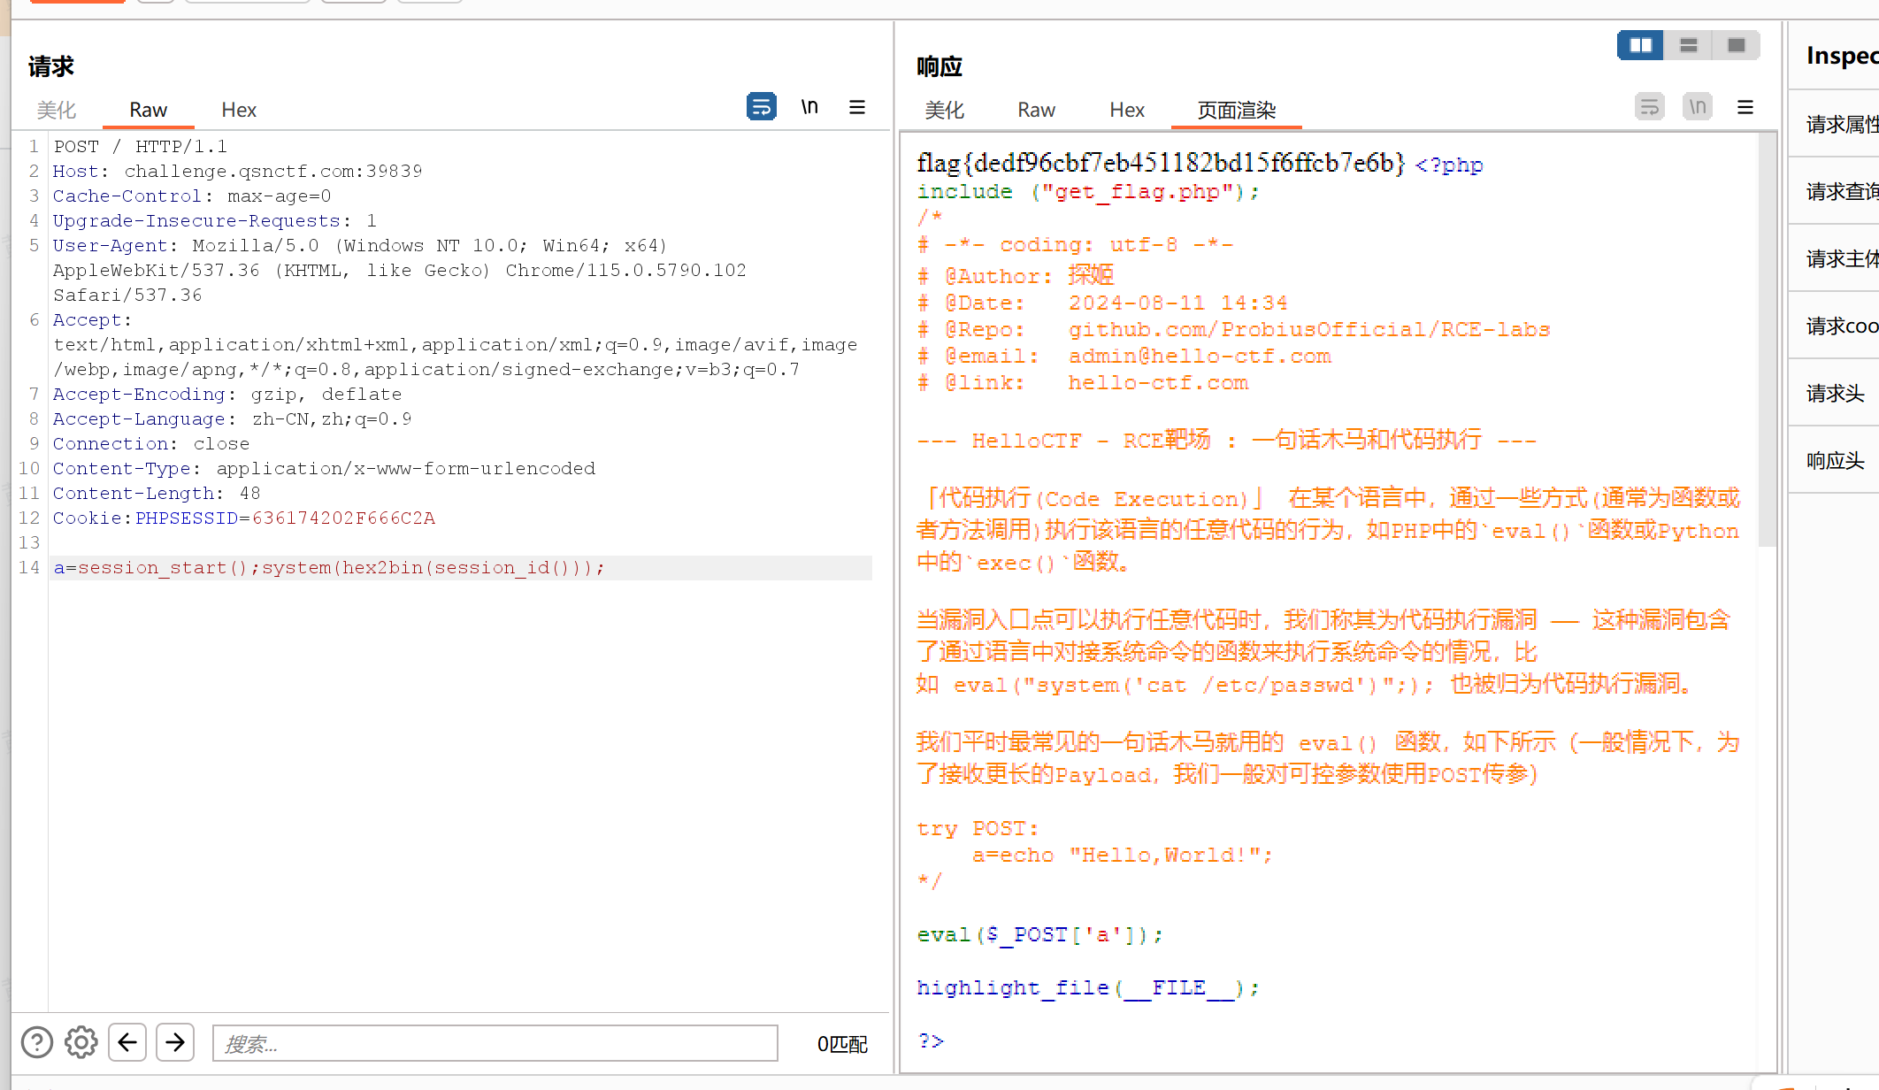Image resolution: width=1879 pixels, height=1090 pixels.
Task: Open request panel hamburger options menu
Action: [856, 107]
